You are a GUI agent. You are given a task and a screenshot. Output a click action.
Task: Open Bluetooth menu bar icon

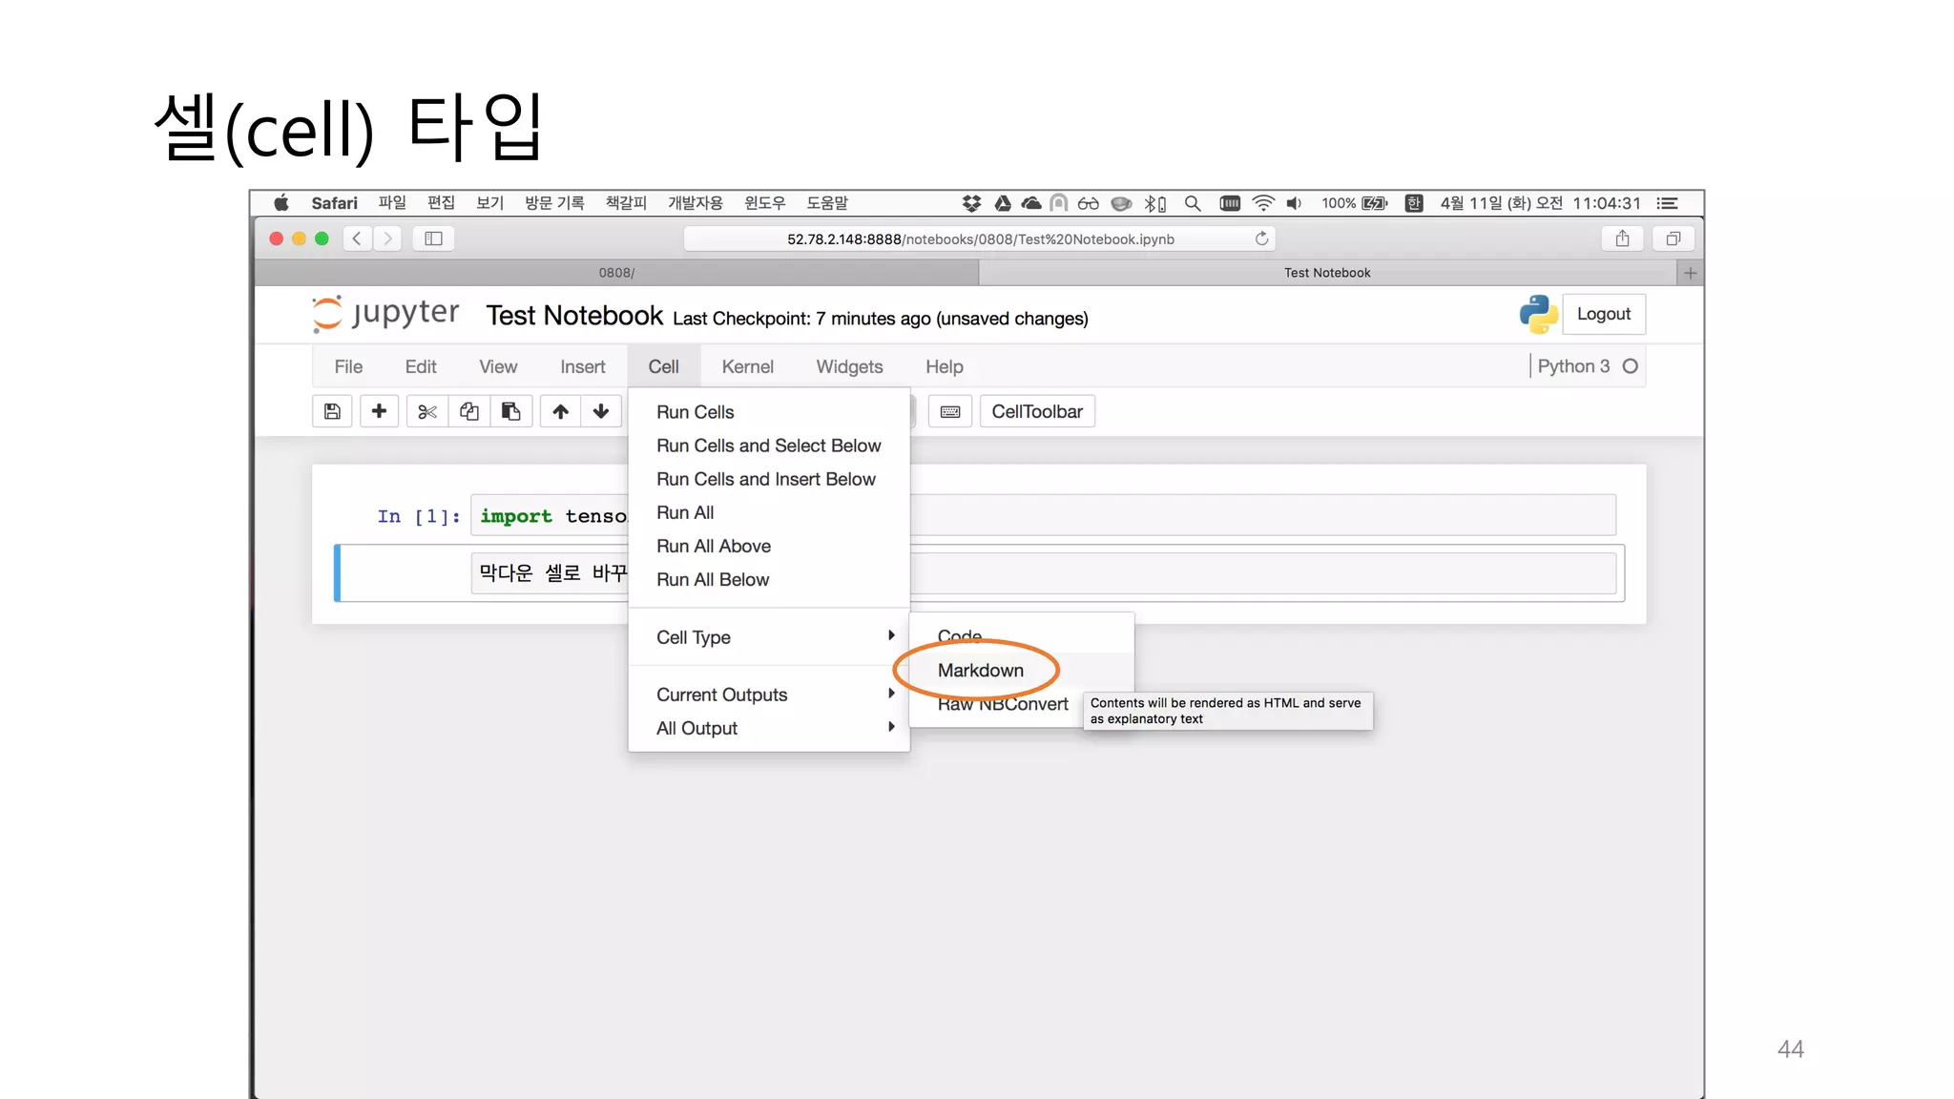coord(1154,203)
